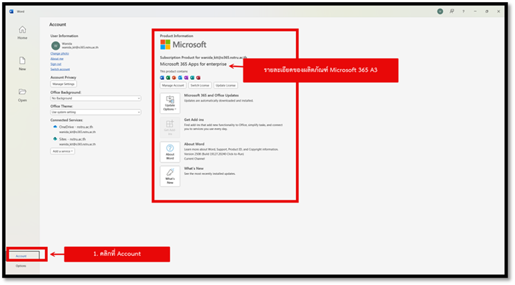Expand the Office Background dropdown

point(95,98)
